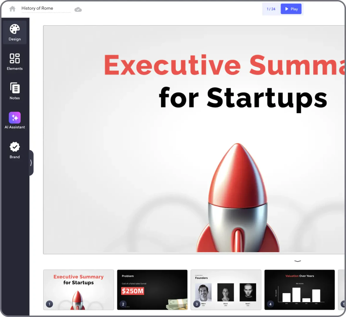Select the partially visible fifth slide thumbnail
Viewport: 346px width, 317px height.
[x=341, y=290]
